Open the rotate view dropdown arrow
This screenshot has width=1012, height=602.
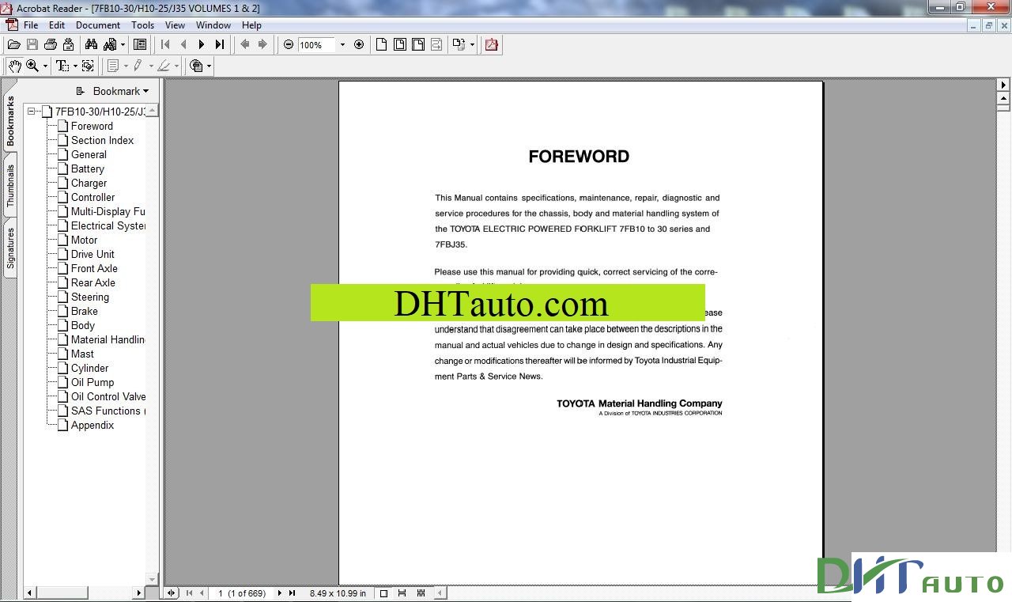tap(472, 44)
